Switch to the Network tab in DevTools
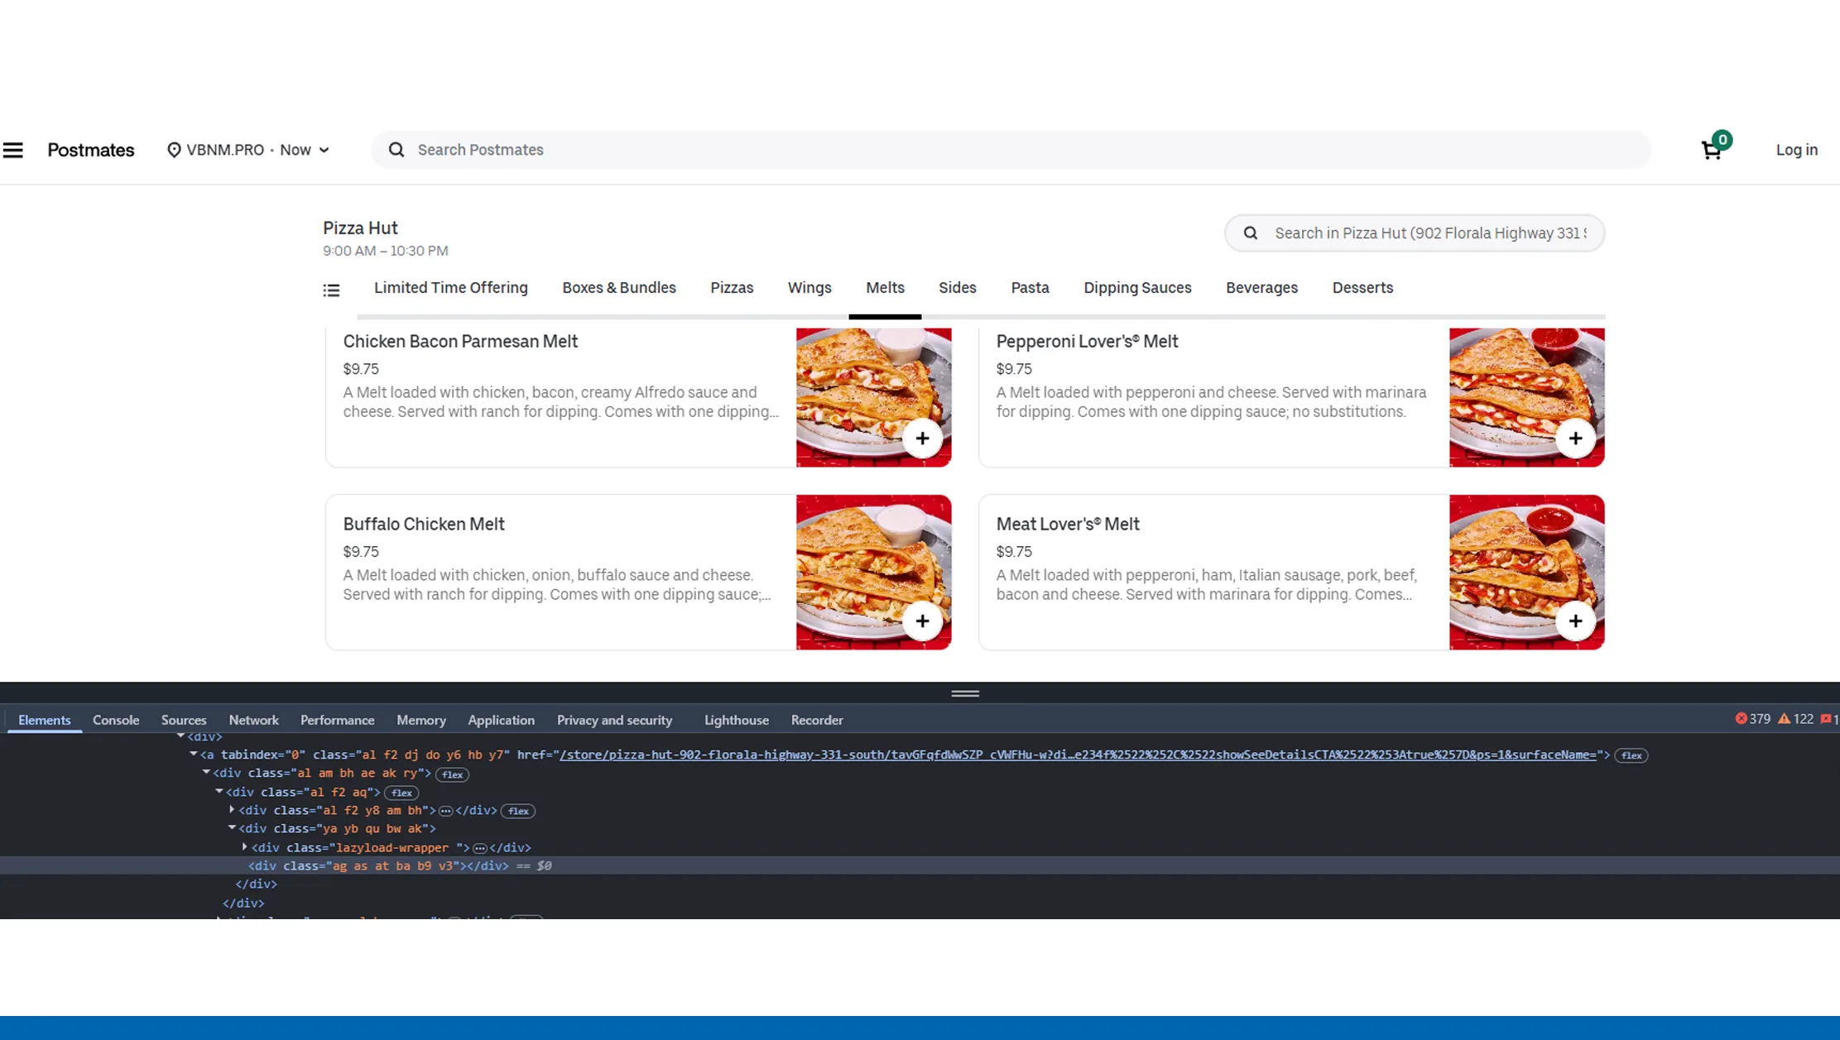The height and width of the screenshot is (1040, 1840). [253, 720]
